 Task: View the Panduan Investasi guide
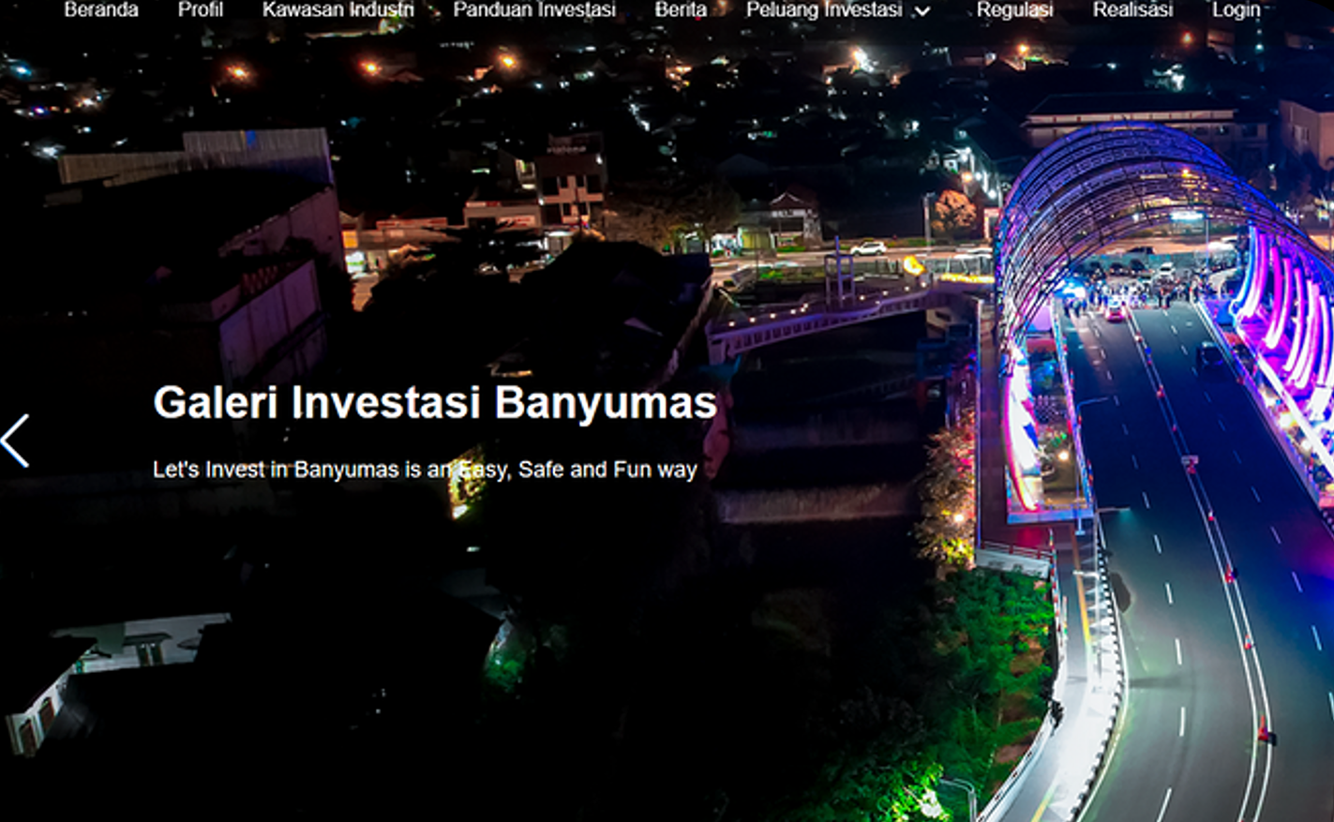click(x=535, y=10)
